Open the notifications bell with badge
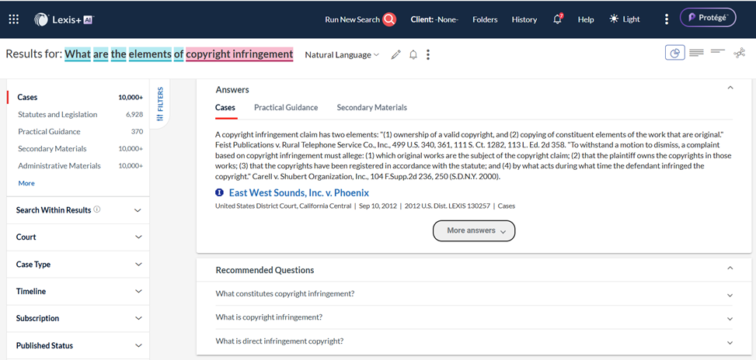This screenshot has height=360, width=756. coord(558,19)
